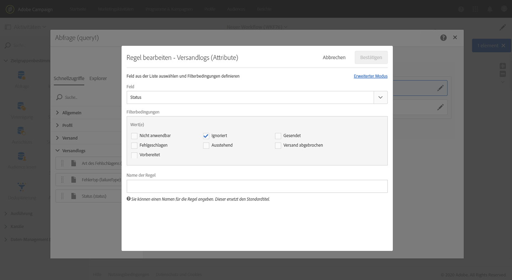Open the Programme & Kampagnen menu
Screen dimensions: 512x280
coord(169,9)
